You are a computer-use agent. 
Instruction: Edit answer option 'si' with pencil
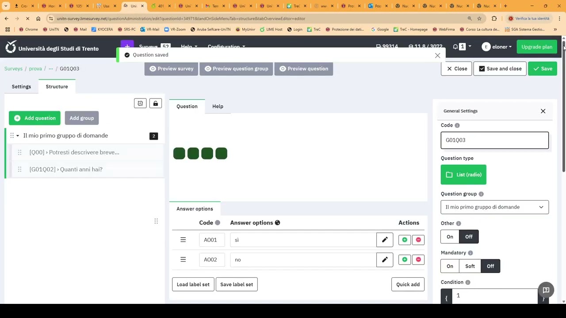pos(385,240)
